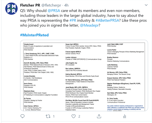This screenshot has width=152, height=123.
Task: Click the Fletcher PR display name
Action: click(30, 5)
